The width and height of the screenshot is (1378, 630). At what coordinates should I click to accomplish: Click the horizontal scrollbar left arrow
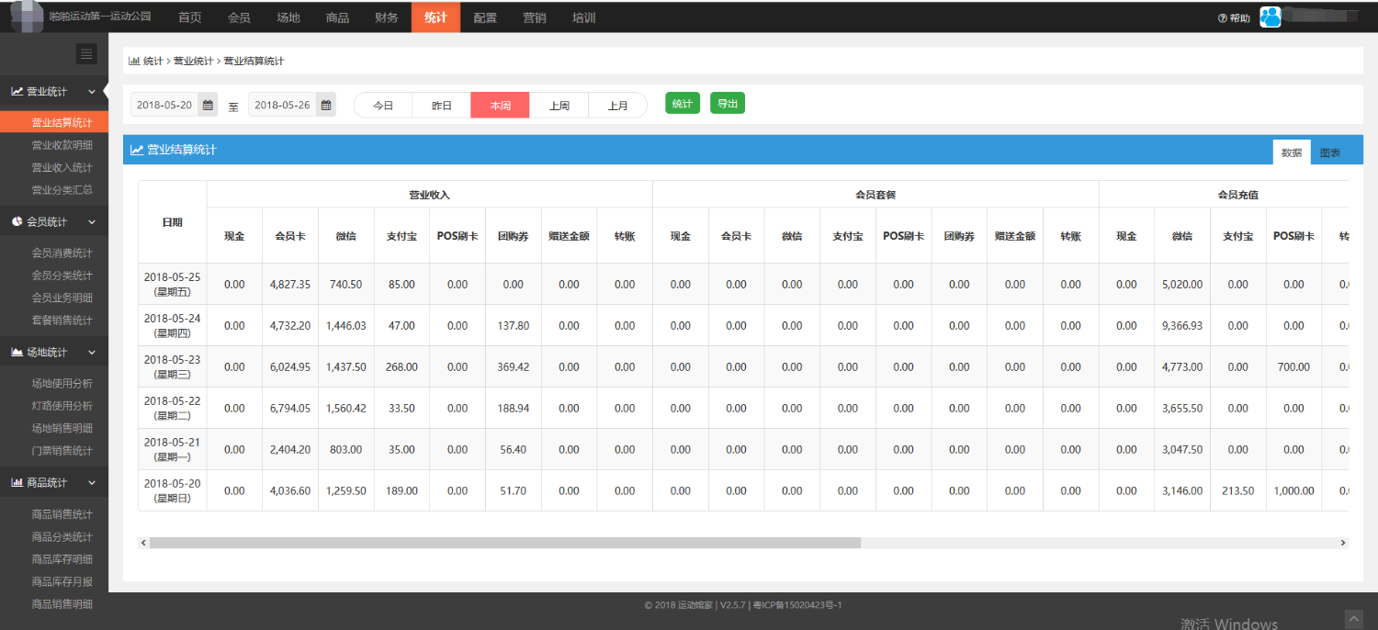click(x=143, y=543)
